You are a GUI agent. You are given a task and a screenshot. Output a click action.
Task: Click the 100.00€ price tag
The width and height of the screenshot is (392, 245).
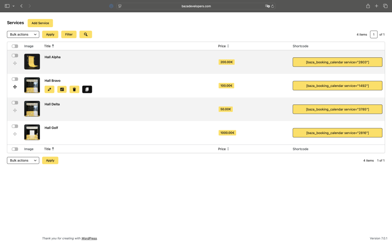[x=226, y=85]
